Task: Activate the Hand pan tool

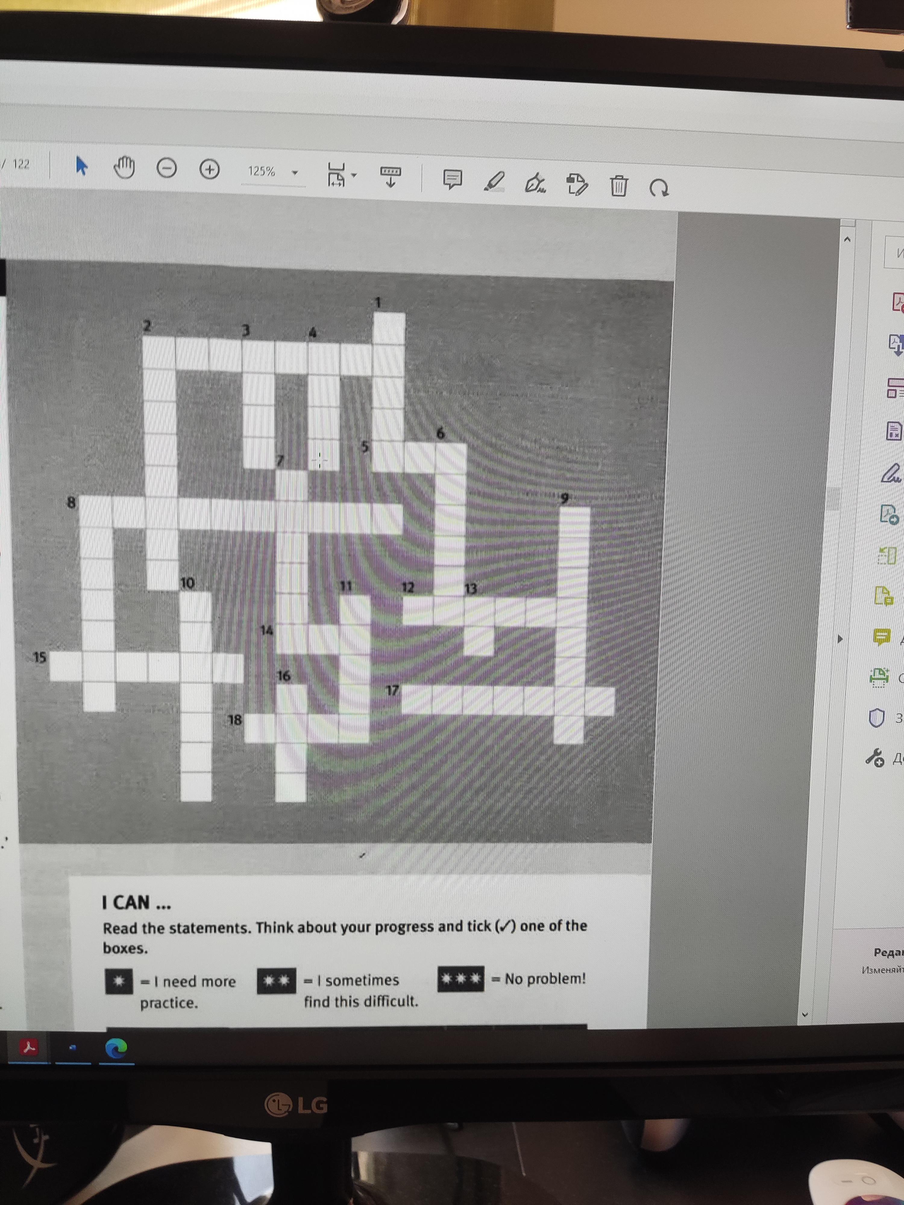Action: (x=124, y=167)
